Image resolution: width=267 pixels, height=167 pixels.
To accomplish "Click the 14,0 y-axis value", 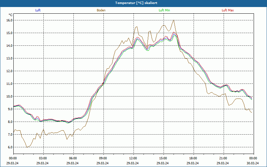I will click(10, 46).
